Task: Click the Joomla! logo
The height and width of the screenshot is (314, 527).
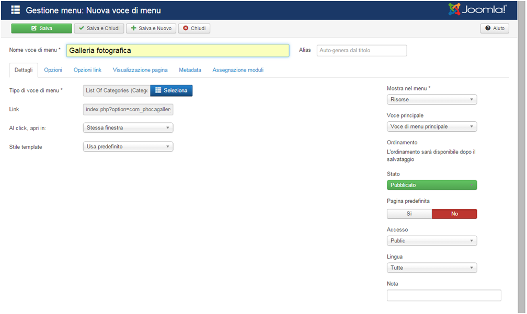Action: pos(477,10)
